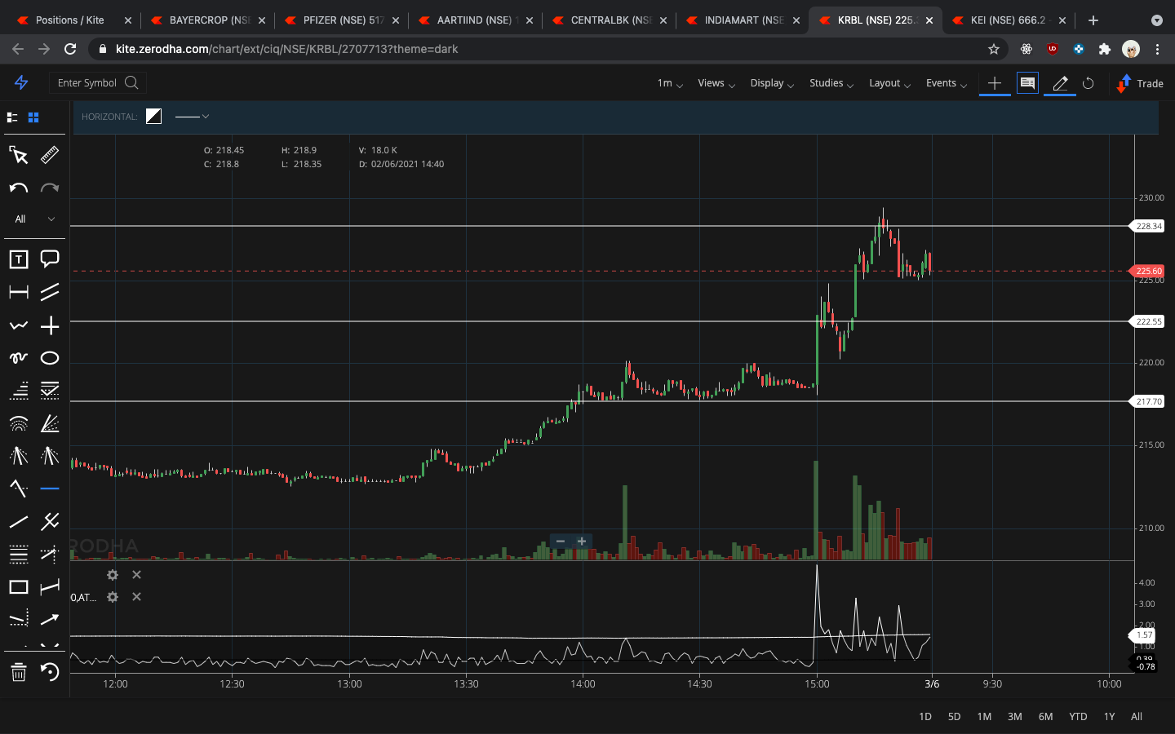Open the horizontal line style dropdown

click(193, 117)
